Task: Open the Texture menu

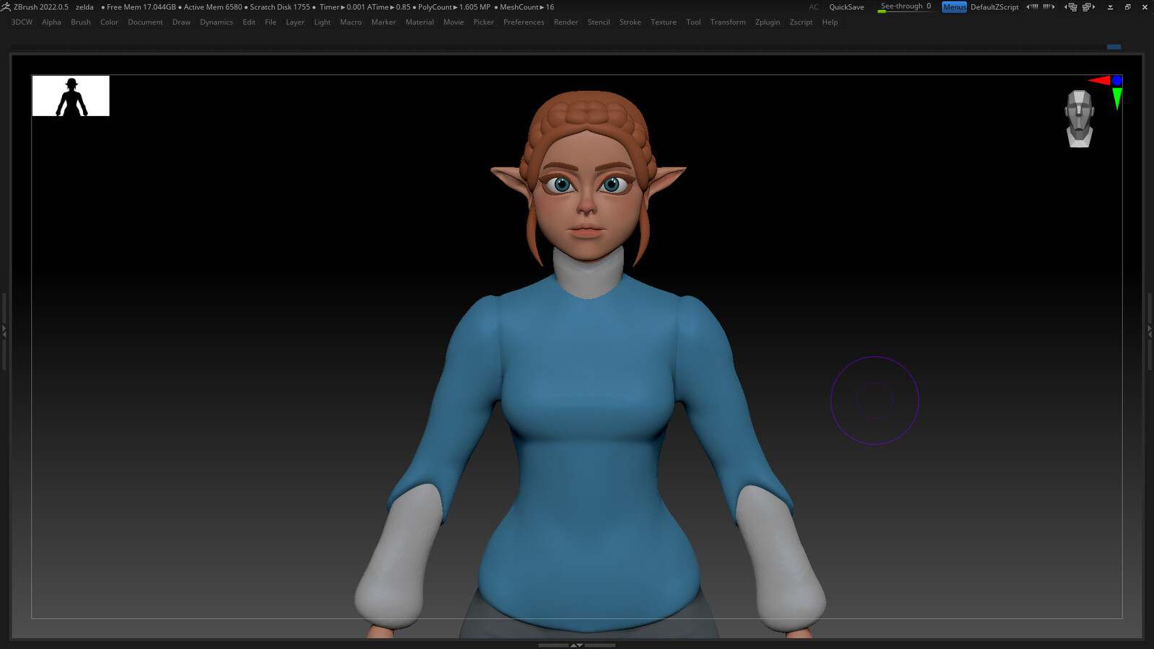Action: (664, 22)
